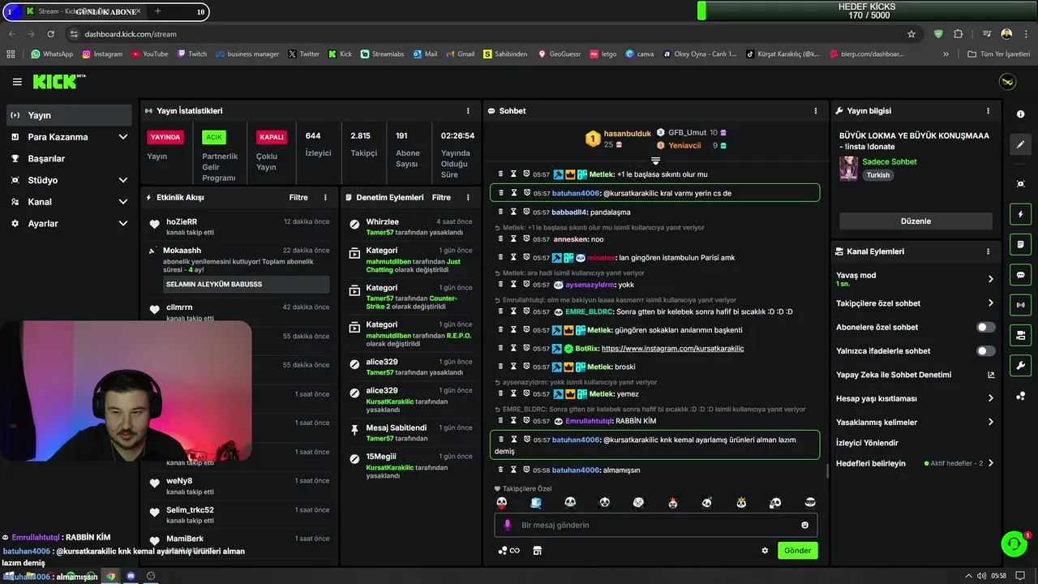Toggle the chat bubble sidebar icon
1038x584 pixels.
coord(1020,275)
